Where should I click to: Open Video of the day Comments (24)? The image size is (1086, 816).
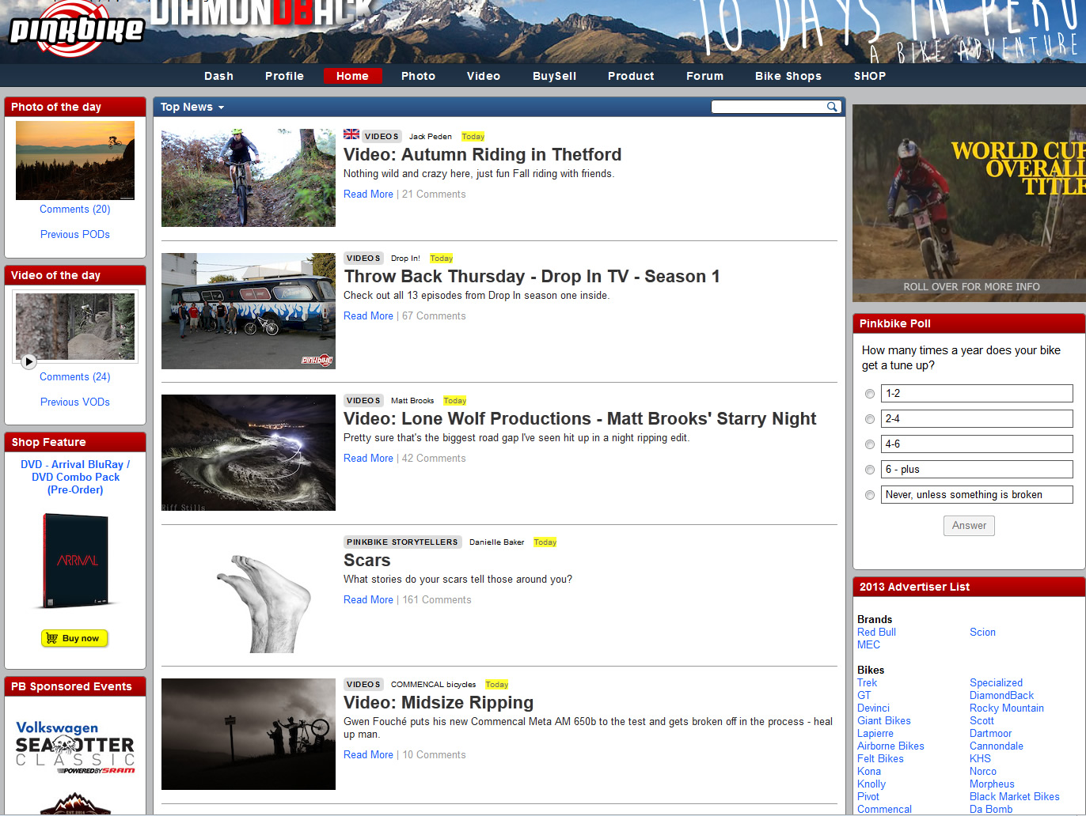pos(75,377)
